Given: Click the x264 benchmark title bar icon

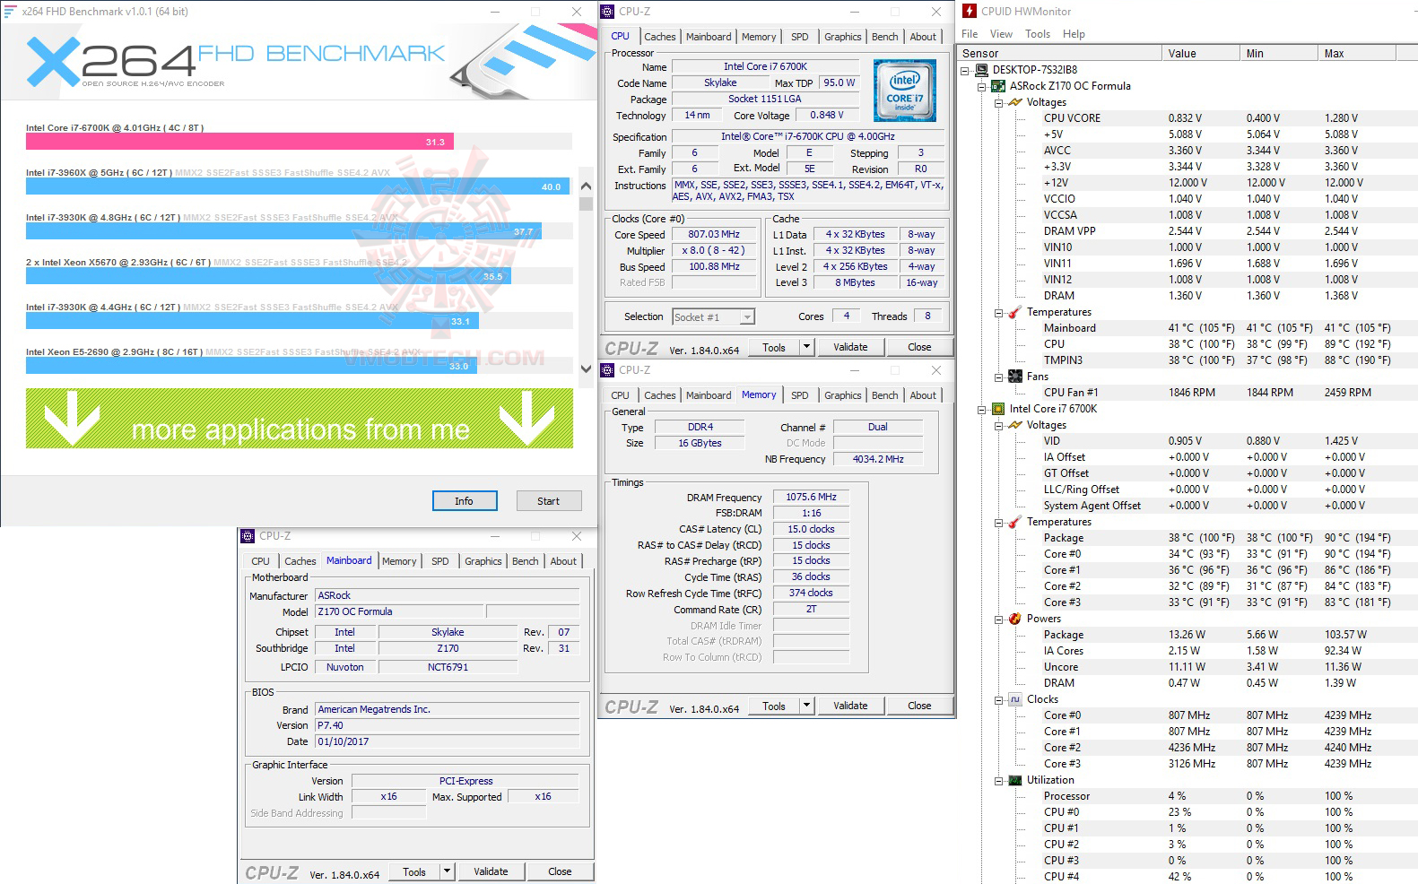Looking at the screenshot, I should [x=11, y=12].
